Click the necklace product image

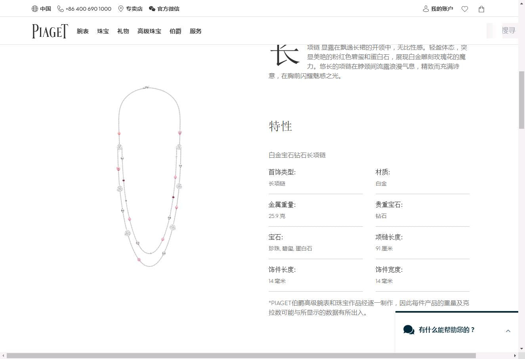[150, 176]
